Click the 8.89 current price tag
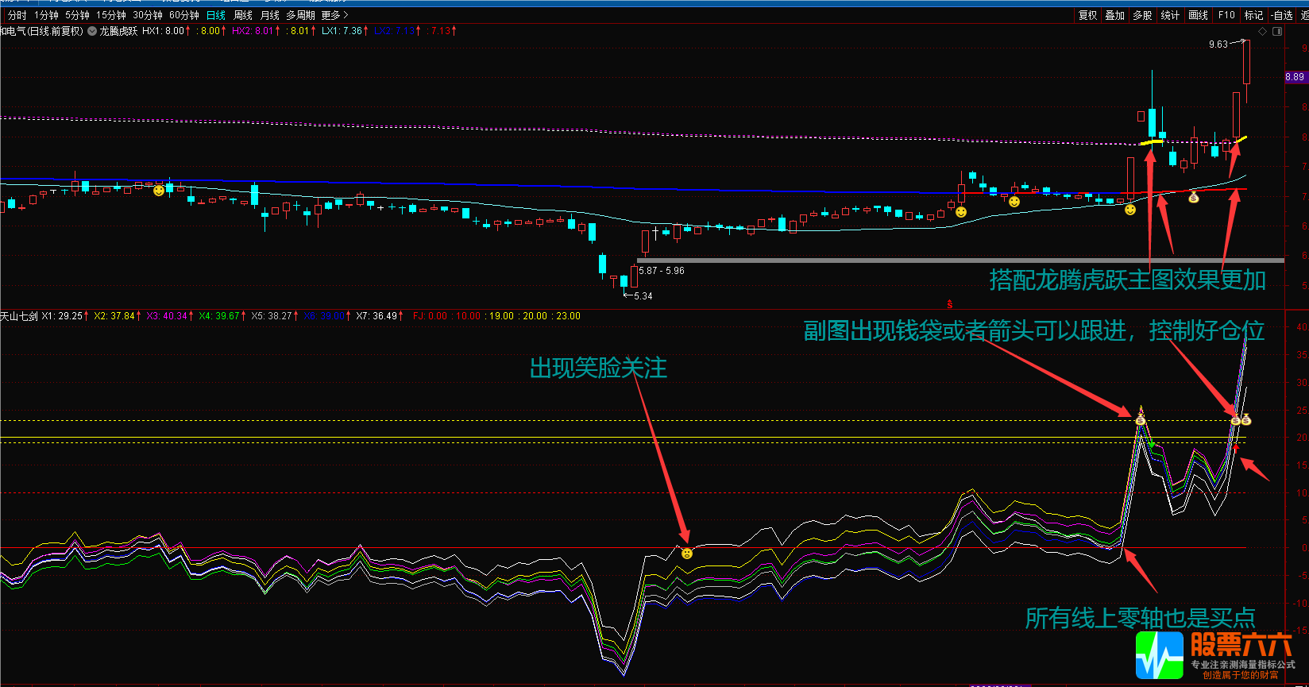Image resolution: width=1309 pixels, height=687 pixels. [1295, 77]
